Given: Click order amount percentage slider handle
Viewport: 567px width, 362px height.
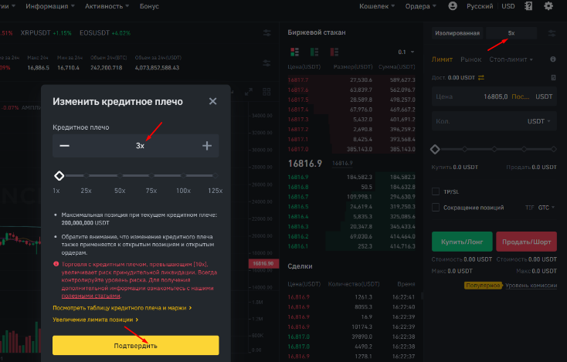Looking at the screenshot, I should coord(435,149).
